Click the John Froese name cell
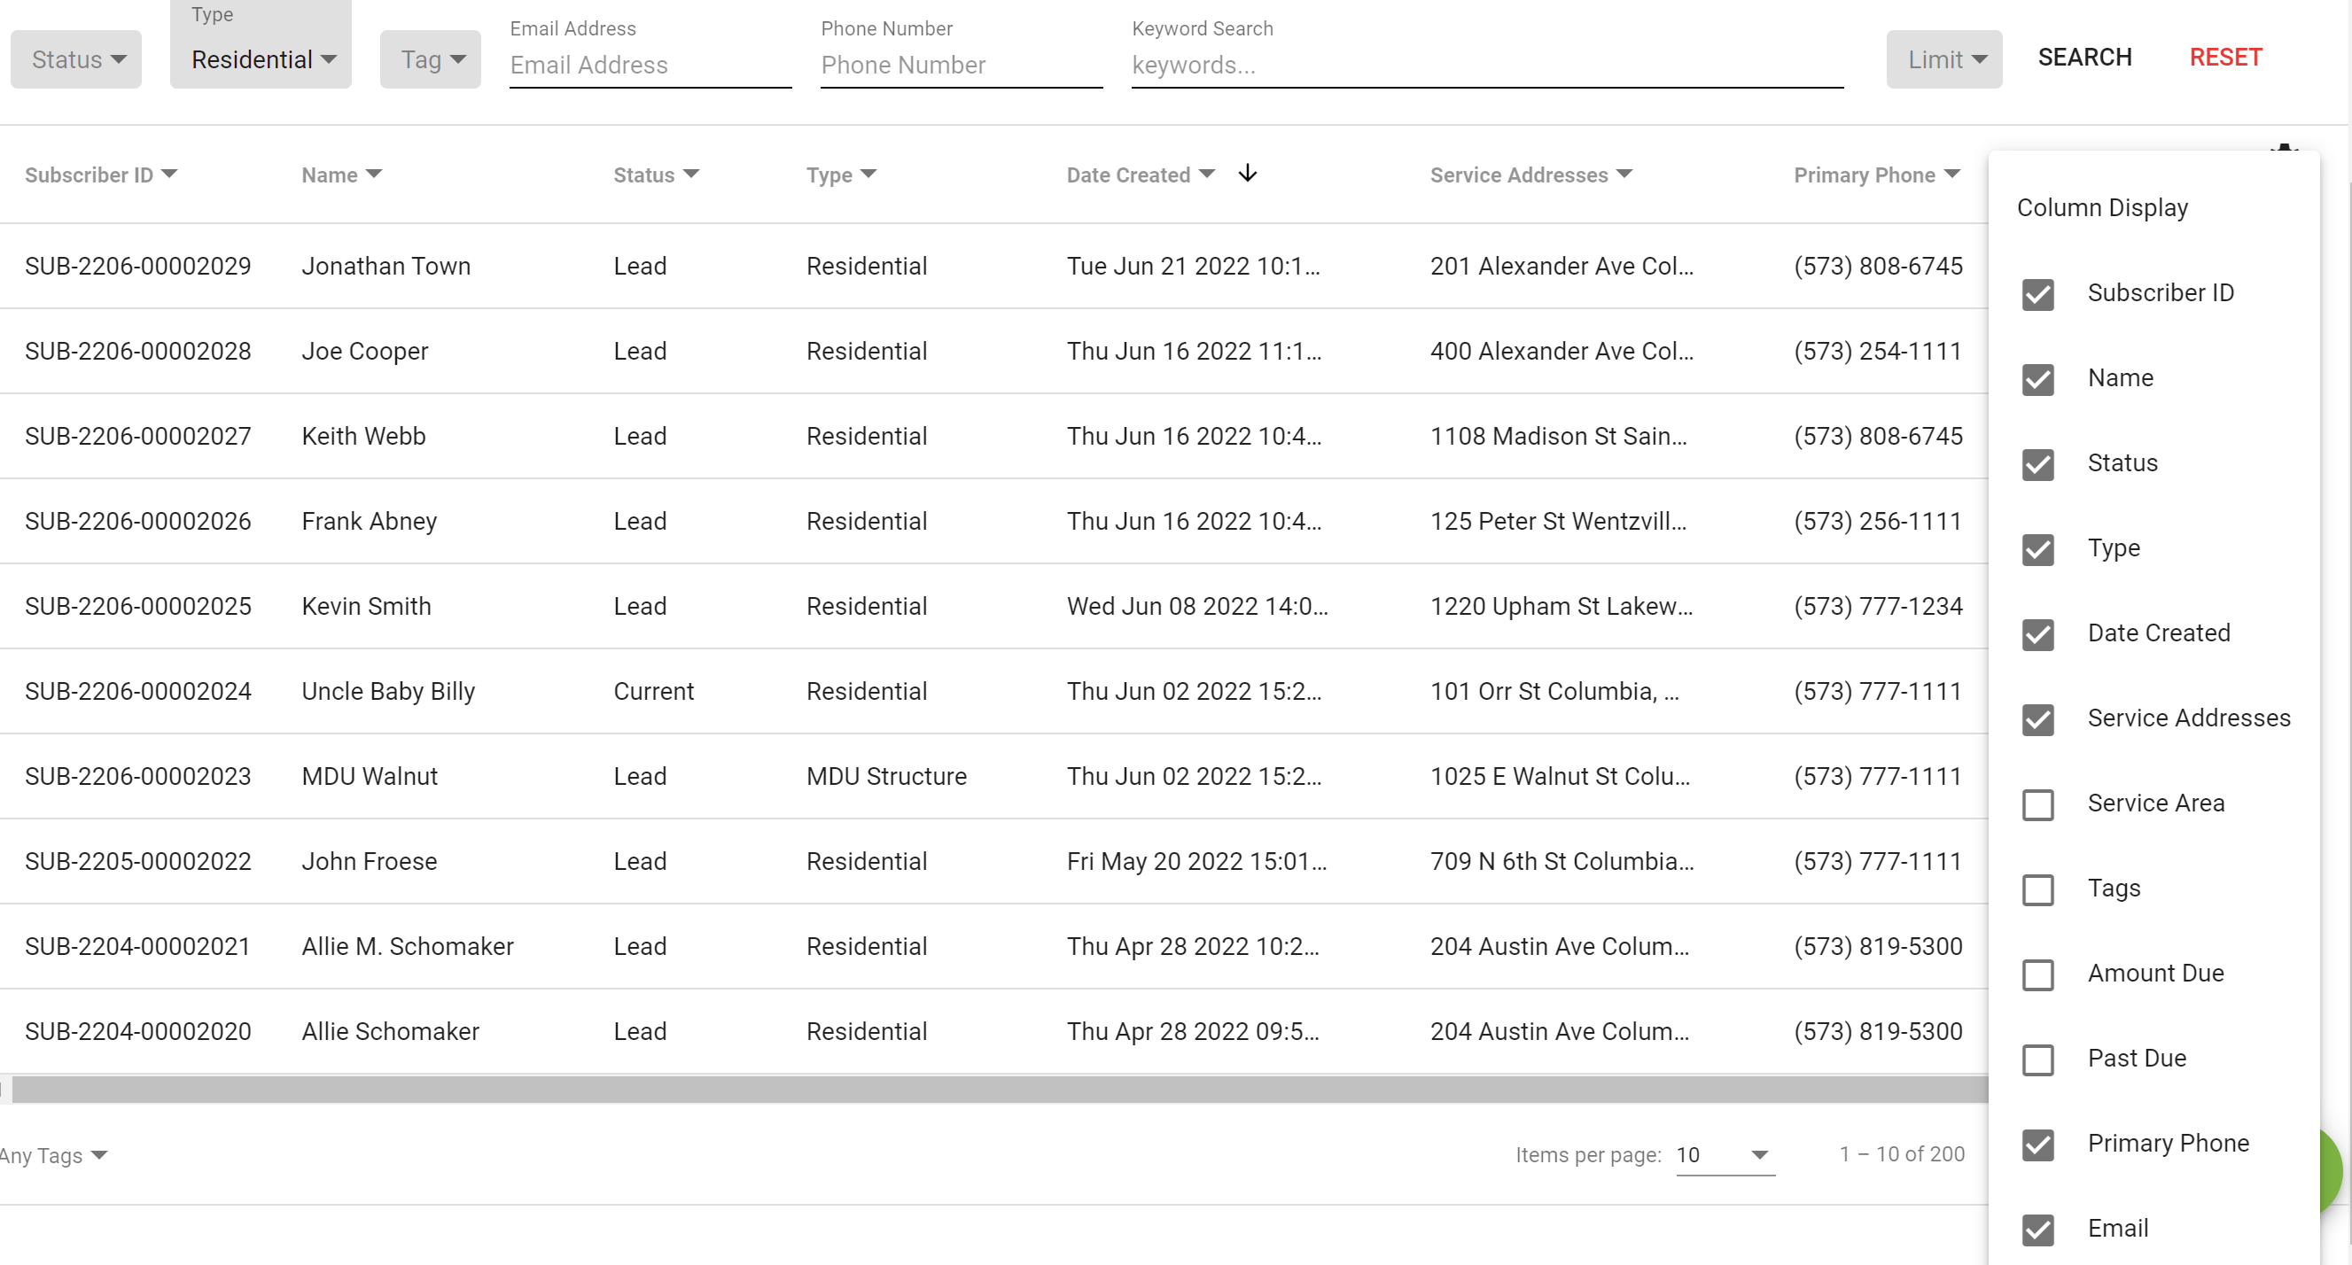2352x1265 pixels. click(x=369, y=861)
